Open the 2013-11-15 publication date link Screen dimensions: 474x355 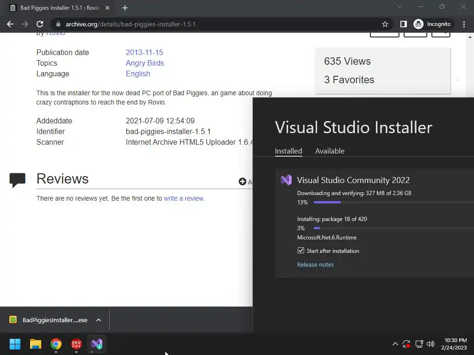144,52
